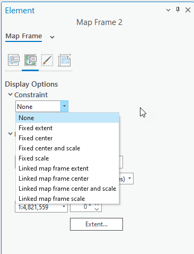Open the Display paintbrush tab icon
The image size is (194, 254).
coord(47,60)
